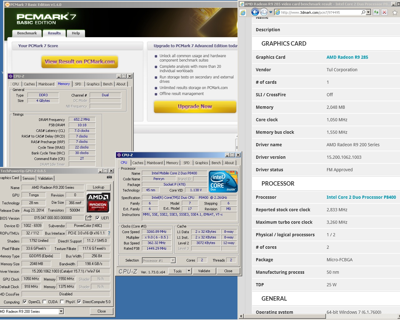The width and height of the screenshot is (400, 320).
Task: Click the GPU Clock 1050 MHz field
Action: (x=31, y=279)
